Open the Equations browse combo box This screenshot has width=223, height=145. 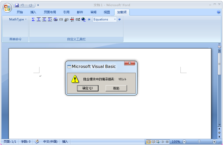(105, 19)
